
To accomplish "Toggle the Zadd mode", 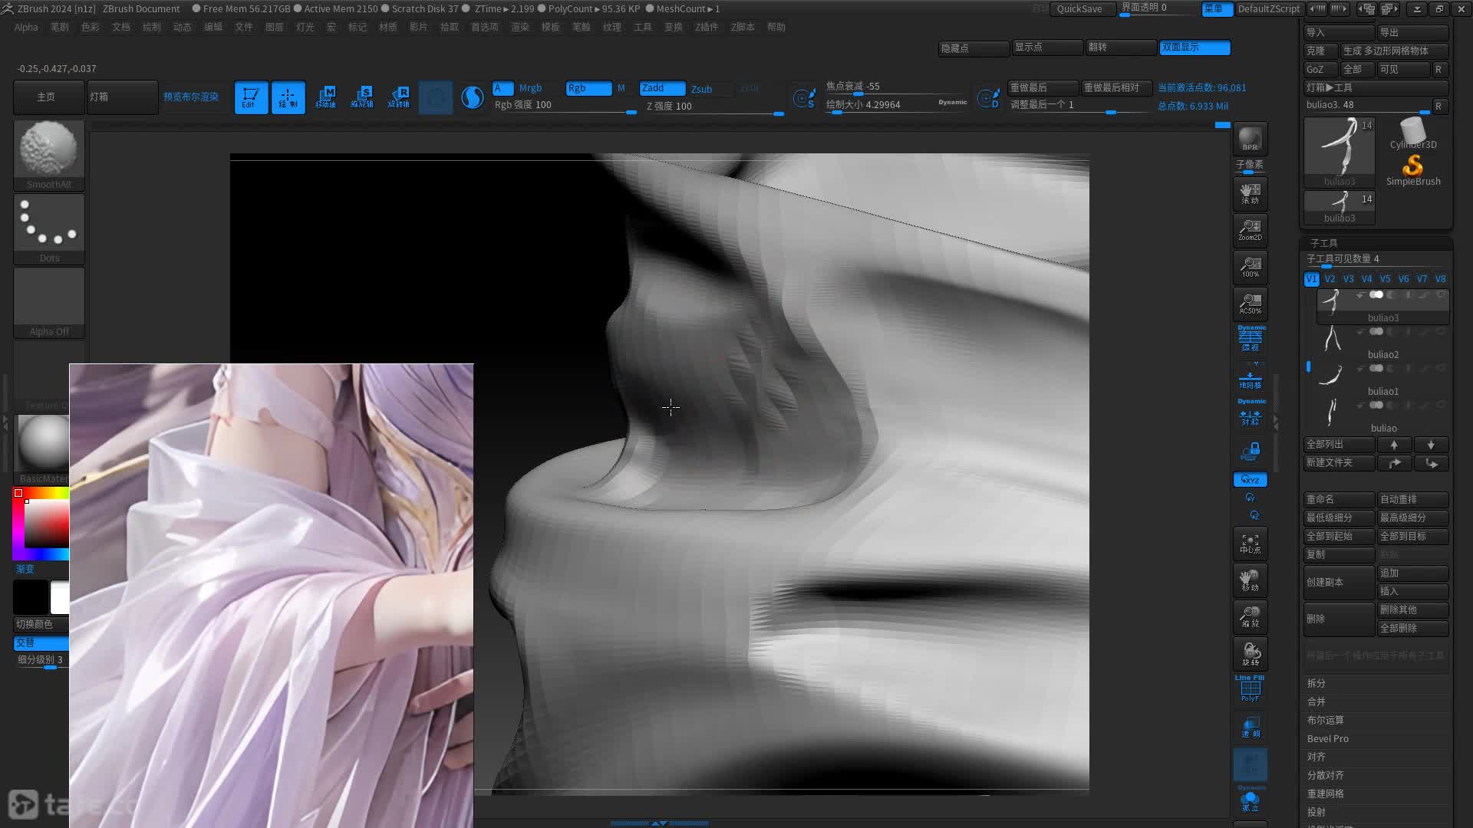I will click(x=662, y=88).
